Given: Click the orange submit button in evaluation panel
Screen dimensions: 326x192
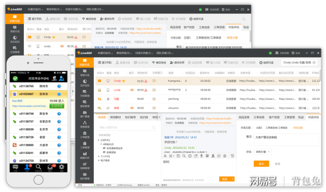Looking at the screenshot, I should 262,164.
